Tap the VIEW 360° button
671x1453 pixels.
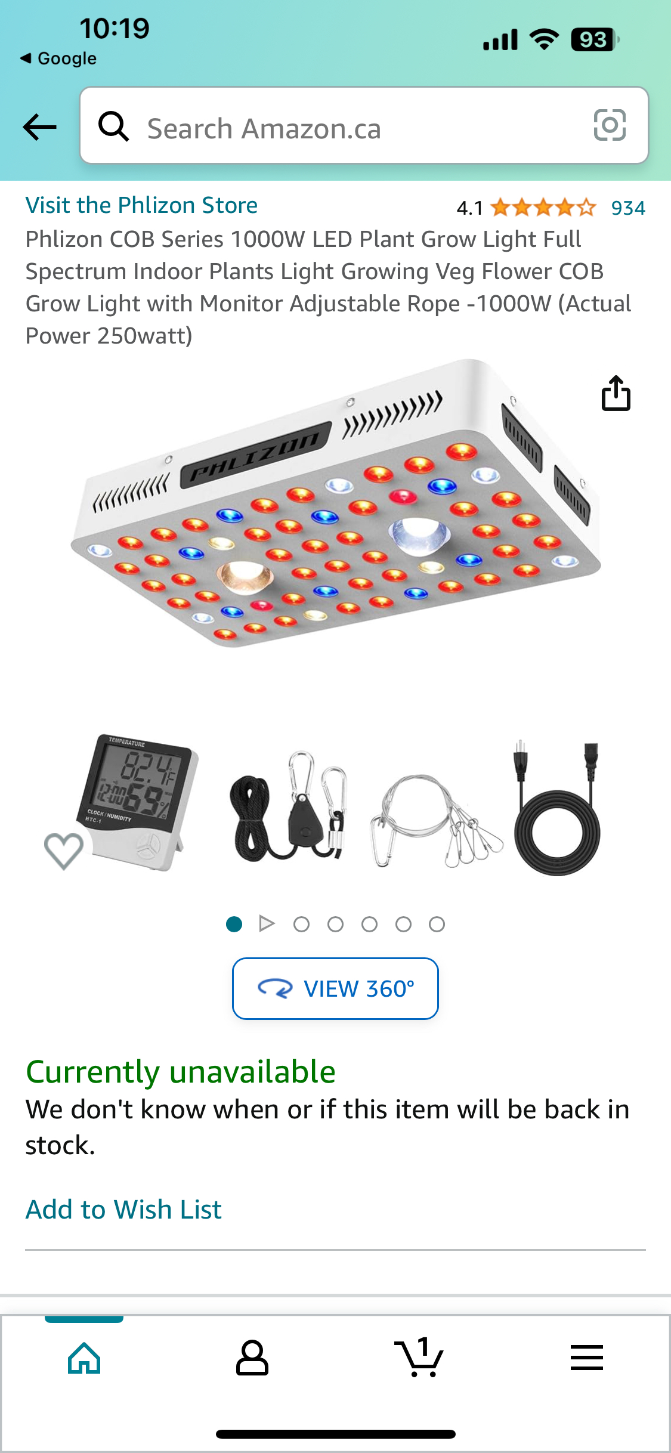(335, 988)
